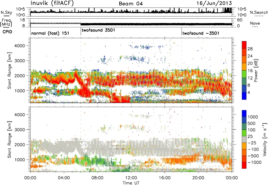This screenshot has width=268, height=185.
Task: Click the '20:00' time axis tick label
Action: pos(198,178)
